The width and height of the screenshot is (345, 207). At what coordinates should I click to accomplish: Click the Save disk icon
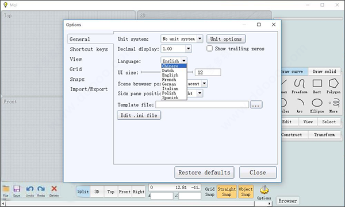(17, 189)
